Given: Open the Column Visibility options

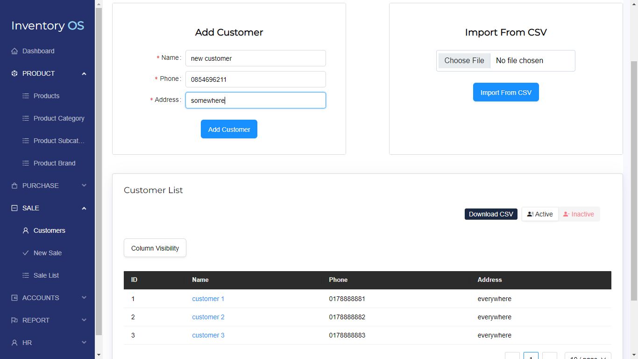Looking at the screenshot, I should 155,248.
